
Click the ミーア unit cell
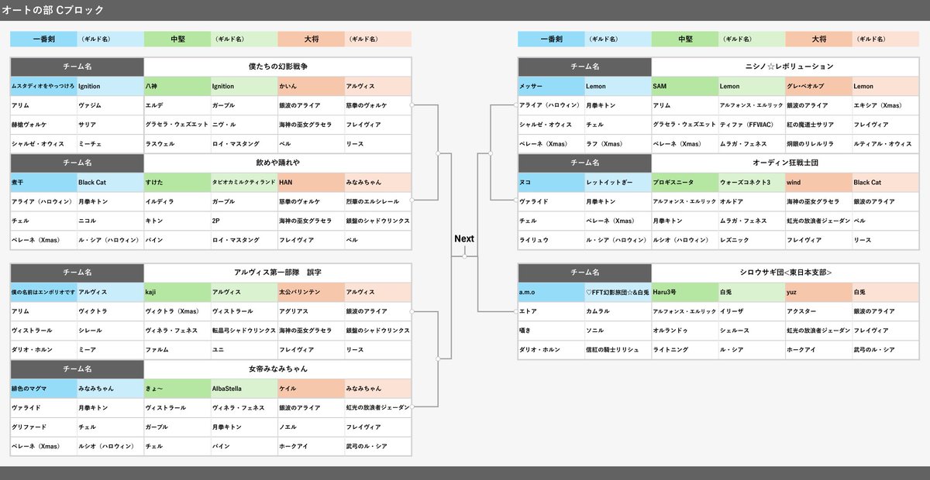pos(110,349)
